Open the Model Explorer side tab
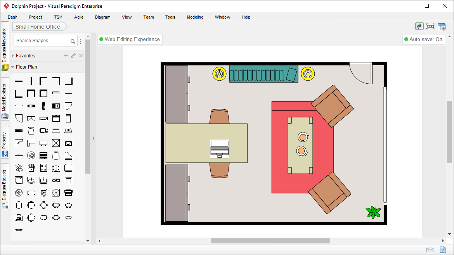The image size is (454, 255). click(x=5, y=99)
